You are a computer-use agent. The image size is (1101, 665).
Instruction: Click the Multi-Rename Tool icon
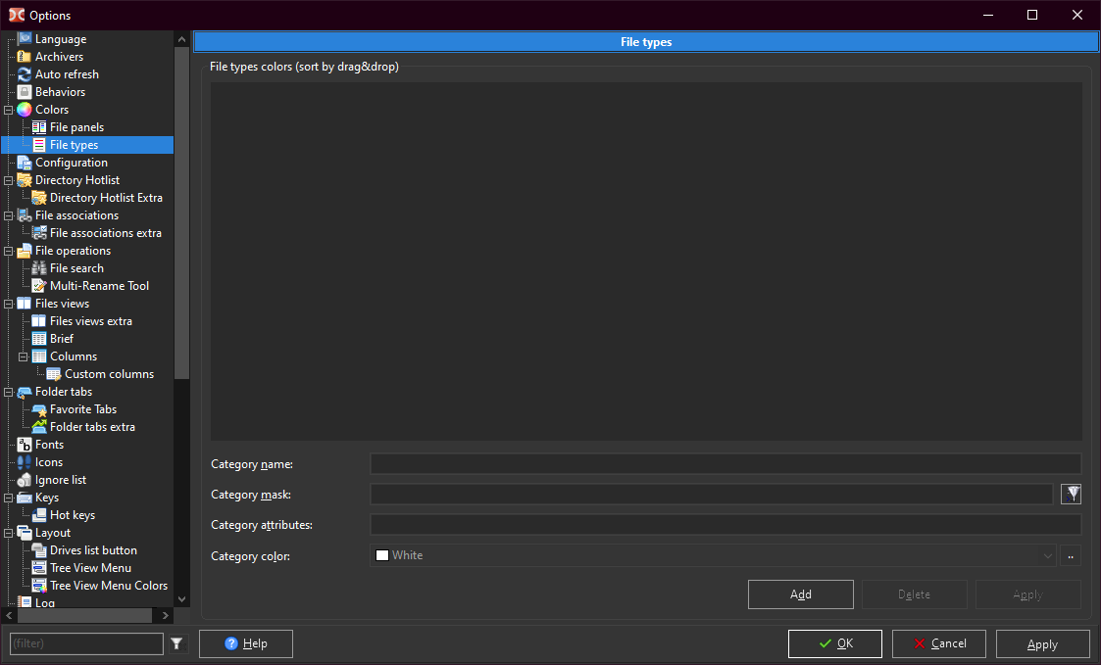tap(39, 286)
